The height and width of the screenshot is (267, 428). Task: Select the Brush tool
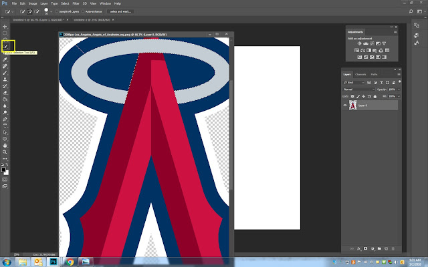tap(5, 73)
